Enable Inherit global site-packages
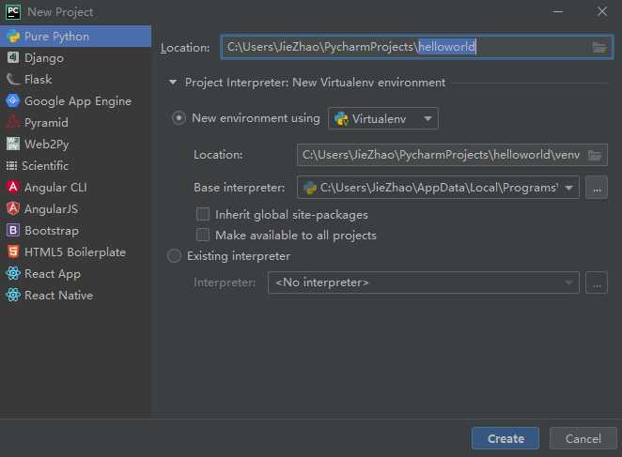This screenshot has height=457, width=622. 203,215
